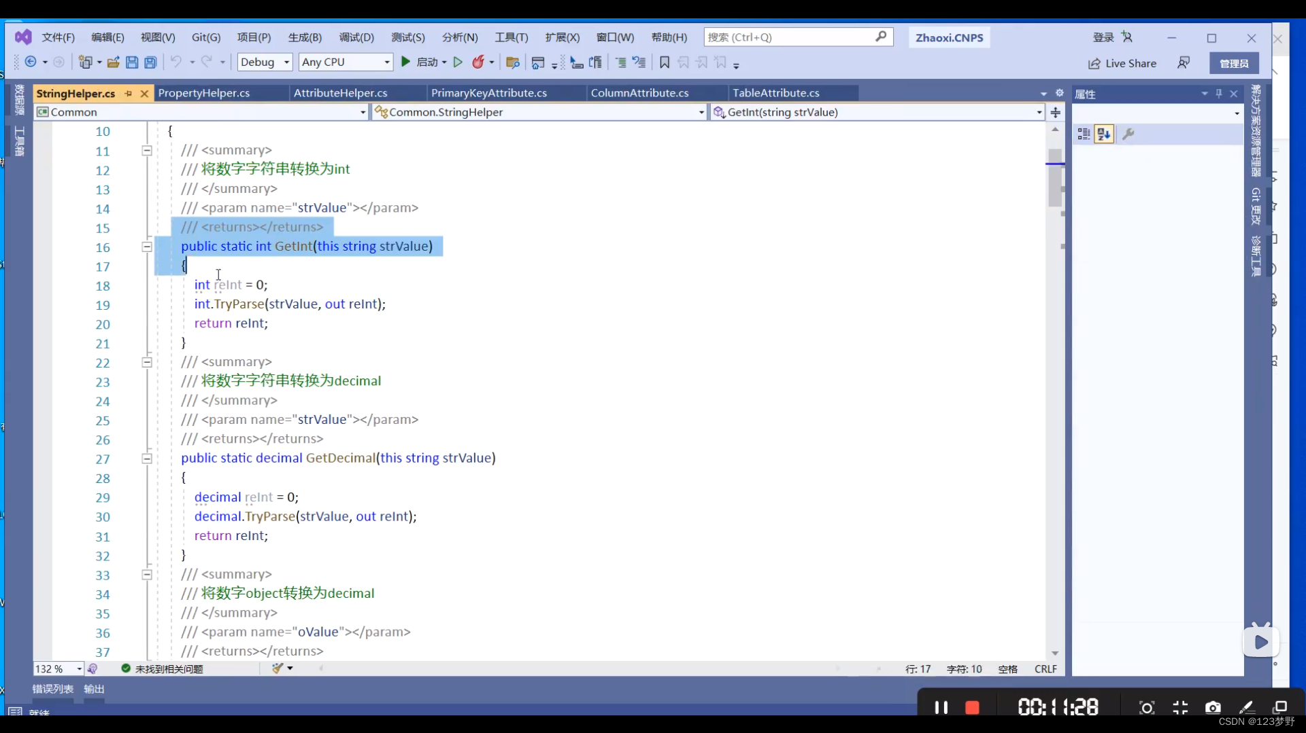Open the 工具(T) menu
Screen dimensions: 1306x733
511,37
